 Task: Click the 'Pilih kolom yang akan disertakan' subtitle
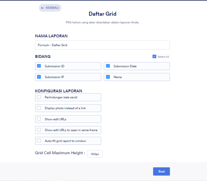pyautogui.click(x=102, y=22)
